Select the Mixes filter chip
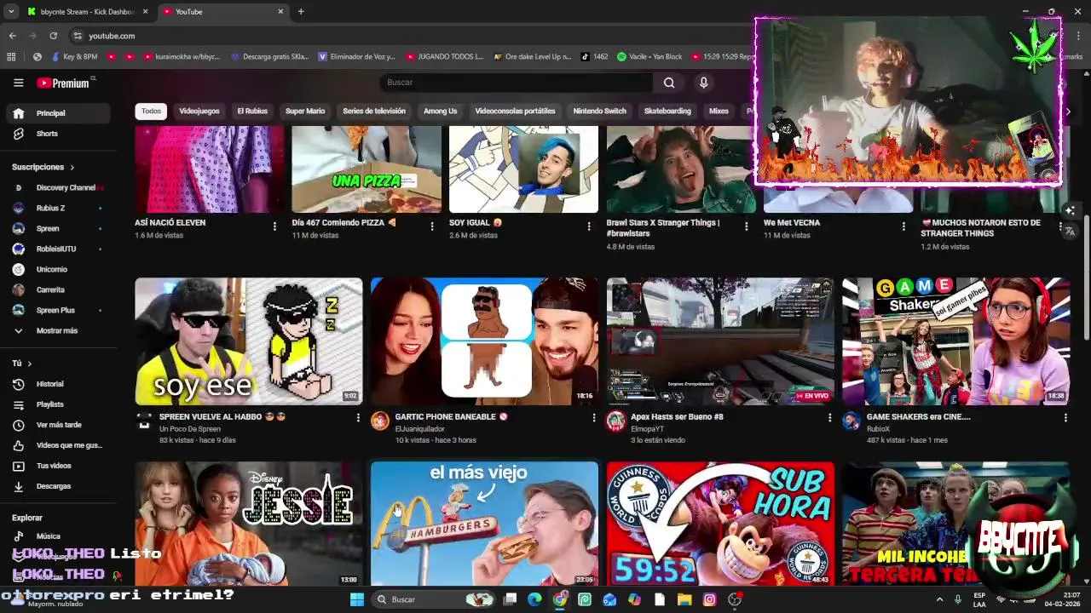The height and width of the screenshot is (613, 1091). [719, 111]
